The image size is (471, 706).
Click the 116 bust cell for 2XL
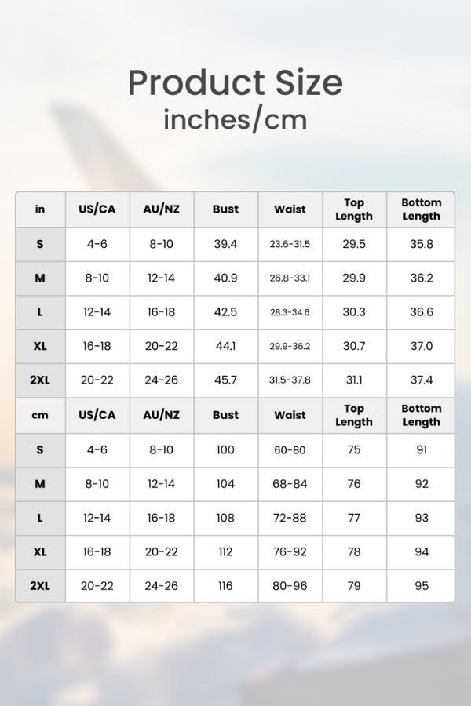[225, 586]
